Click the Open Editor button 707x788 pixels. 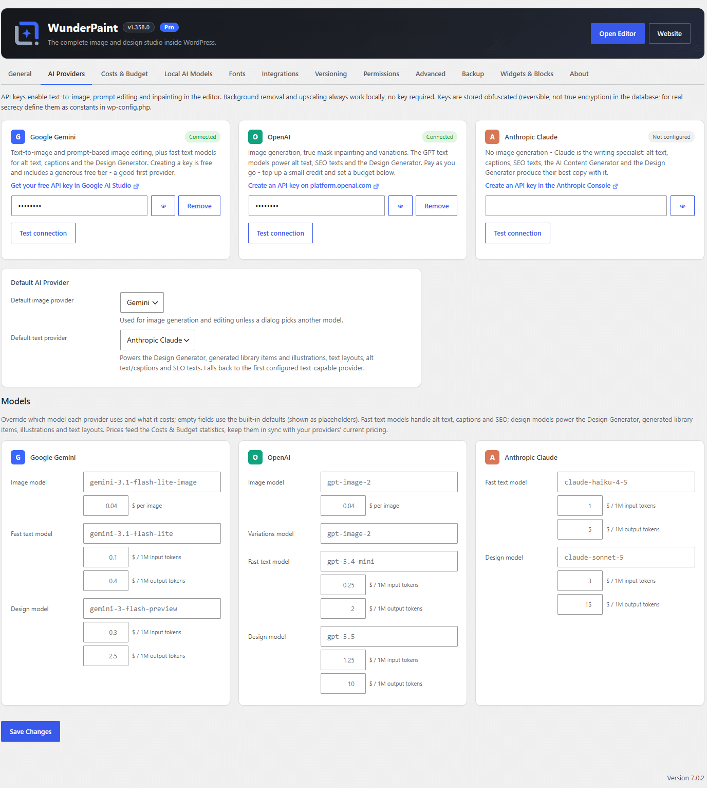click(x=618, y=33)
